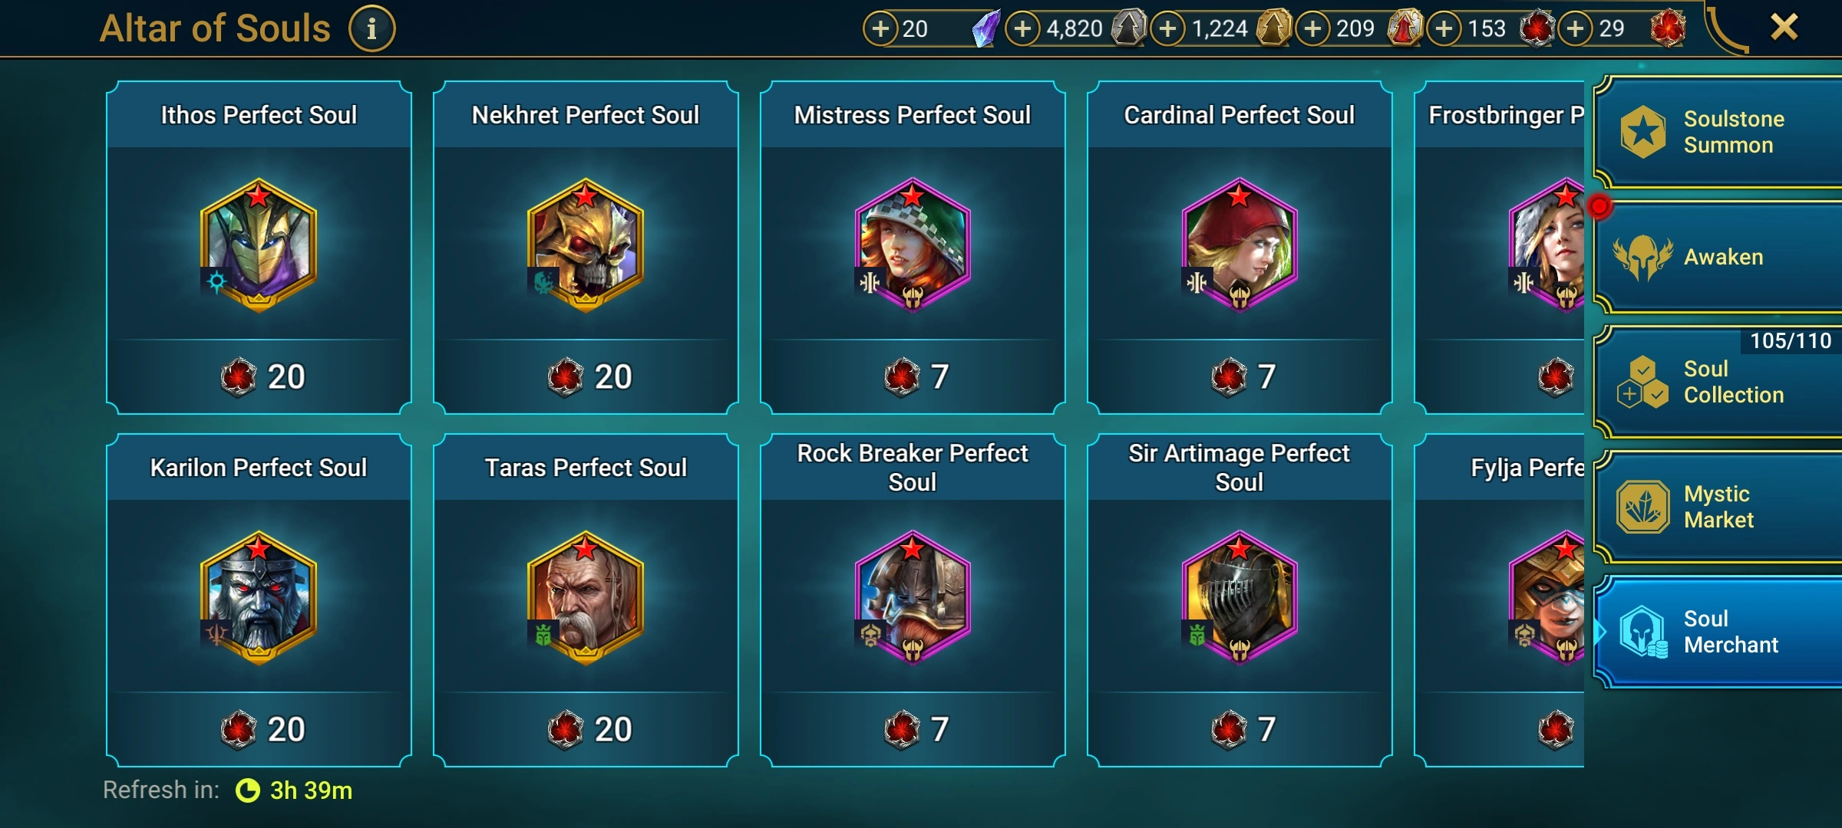Click the plus next to 29 essence
The width and height of the screenshot is (1842, 828).
coord(1576,29)
